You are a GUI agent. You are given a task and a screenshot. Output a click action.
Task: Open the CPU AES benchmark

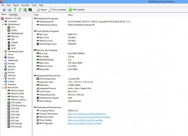(15, 112)
